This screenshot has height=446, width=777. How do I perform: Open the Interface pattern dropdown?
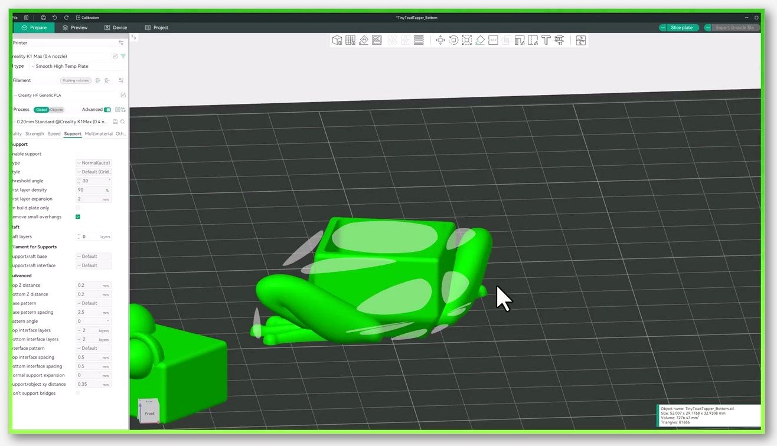tap(93, 348)
